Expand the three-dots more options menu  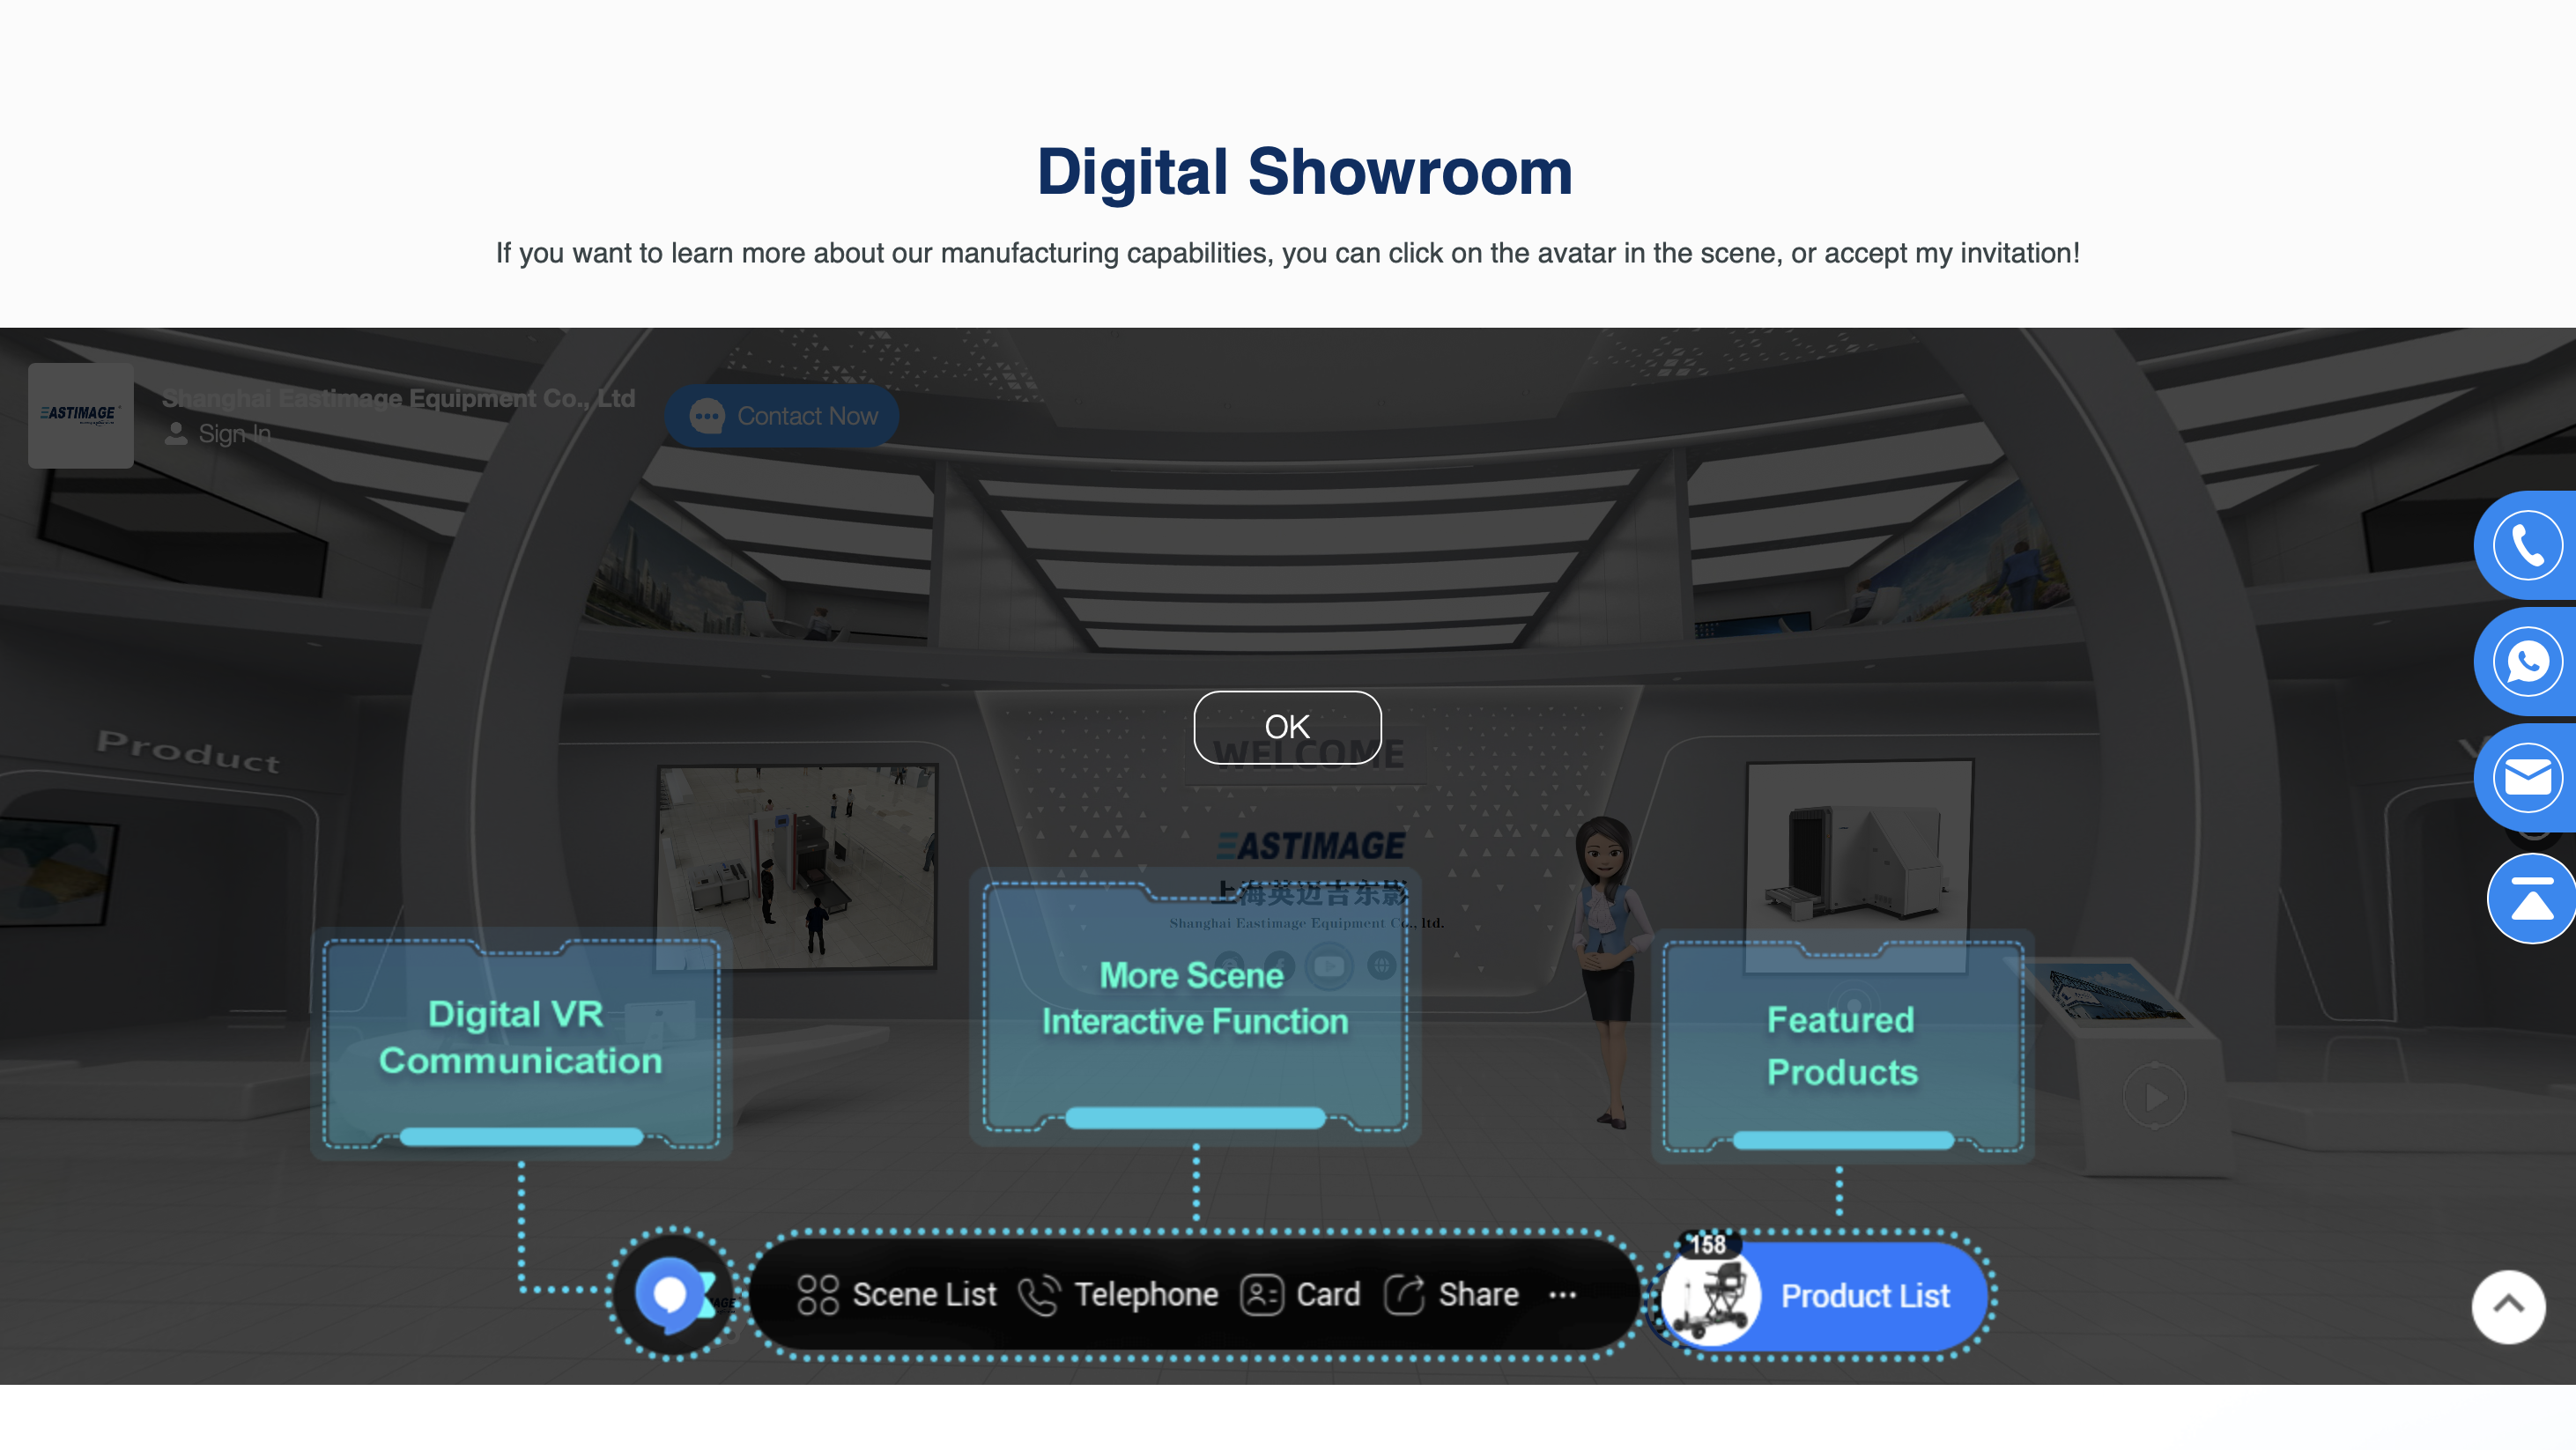(x=1562, y=1294)
